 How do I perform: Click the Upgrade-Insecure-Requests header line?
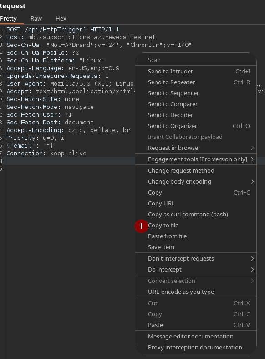click(x=57, y=76)
